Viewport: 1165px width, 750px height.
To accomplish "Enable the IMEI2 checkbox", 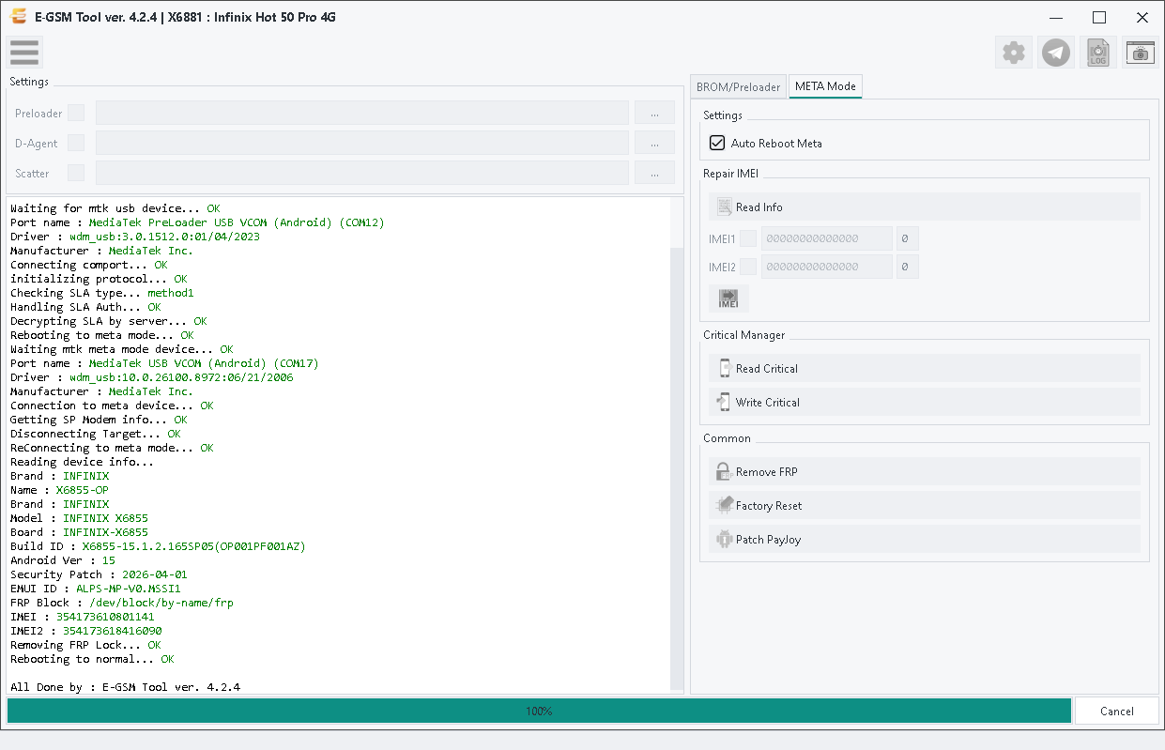I will (748, 267).
